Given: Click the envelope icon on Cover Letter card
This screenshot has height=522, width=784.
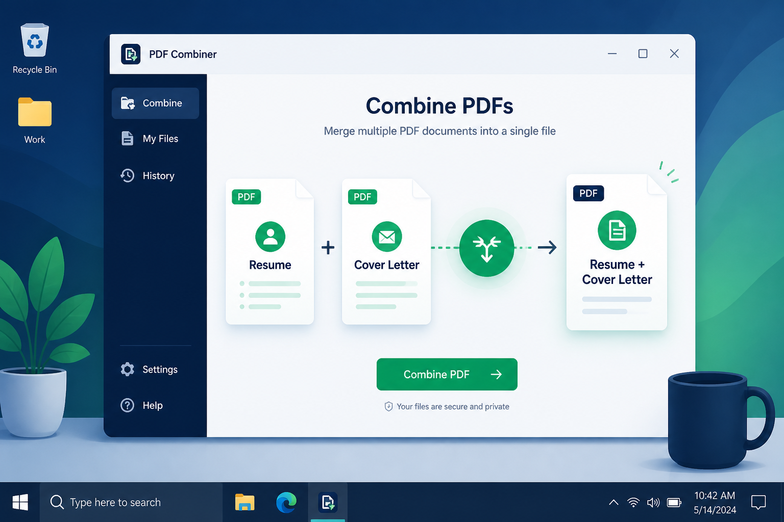Looking at the screenshot, I should point(387,237).
